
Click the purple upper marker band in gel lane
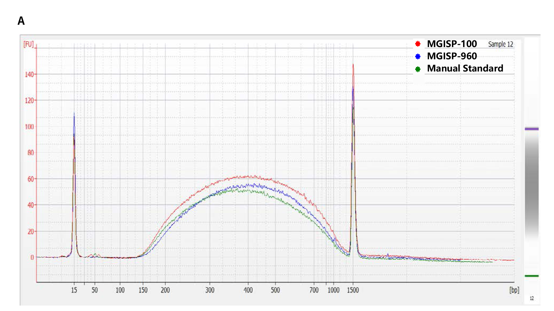point(532,129)
